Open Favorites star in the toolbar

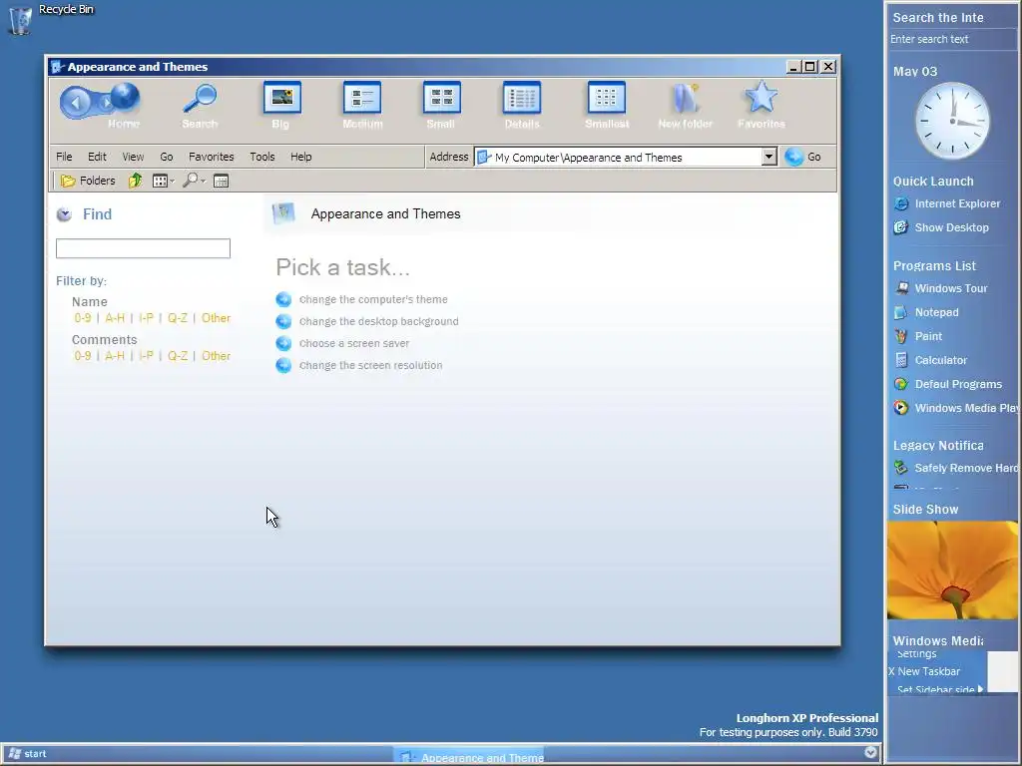coord(762,105)
